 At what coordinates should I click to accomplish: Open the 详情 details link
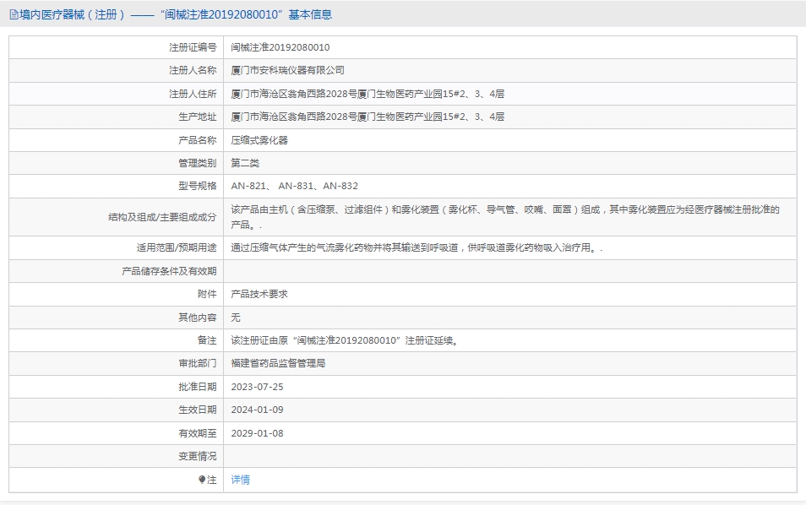(240, 480)
